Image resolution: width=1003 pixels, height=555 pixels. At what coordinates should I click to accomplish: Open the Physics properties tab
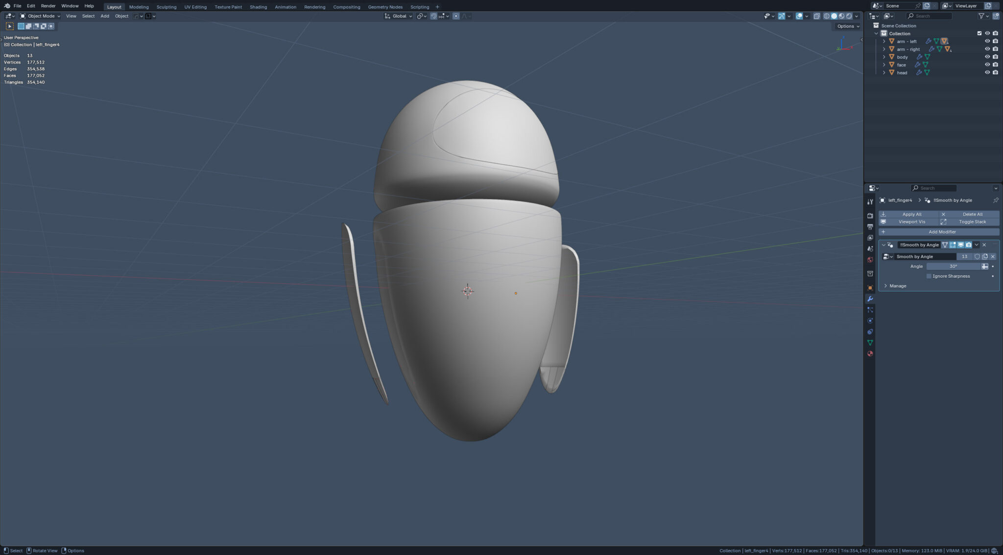[x=870, y=321]
